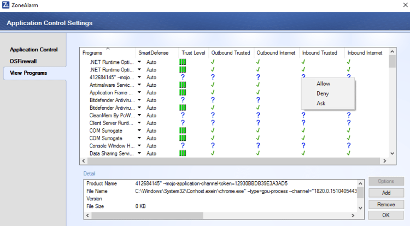Click programs list vertical scrollbar down arrow
Viewport: 410px width, 226px height.
(x=392, y=153)
